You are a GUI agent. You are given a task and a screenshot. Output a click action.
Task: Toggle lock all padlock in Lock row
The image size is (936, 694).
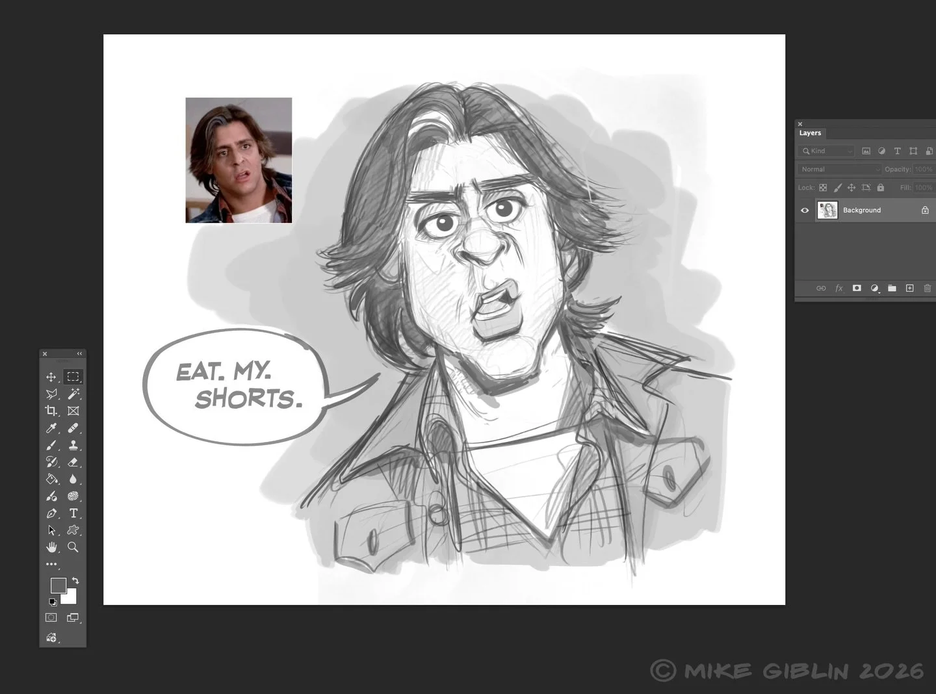(880, 187)
